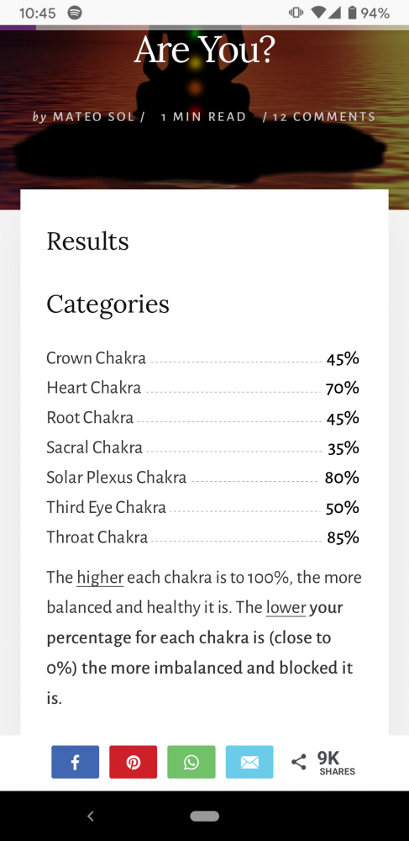
Task: Select the Solar Plexus Chakra row
Action: click(x=203, y=477)
